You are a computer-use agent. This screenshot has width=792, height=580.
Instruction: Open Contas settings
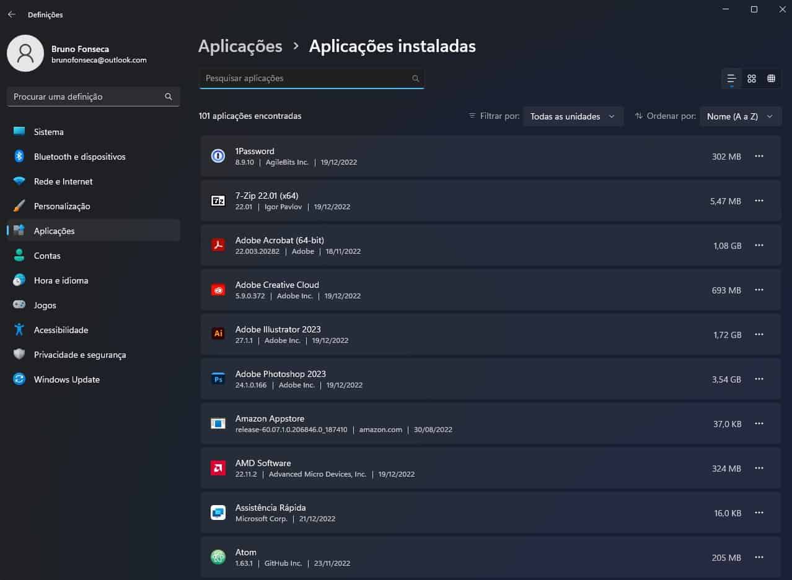point(93,256)
